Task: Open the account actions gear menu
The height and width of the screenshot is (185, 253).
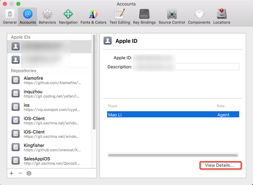Action: coord(29,173)
